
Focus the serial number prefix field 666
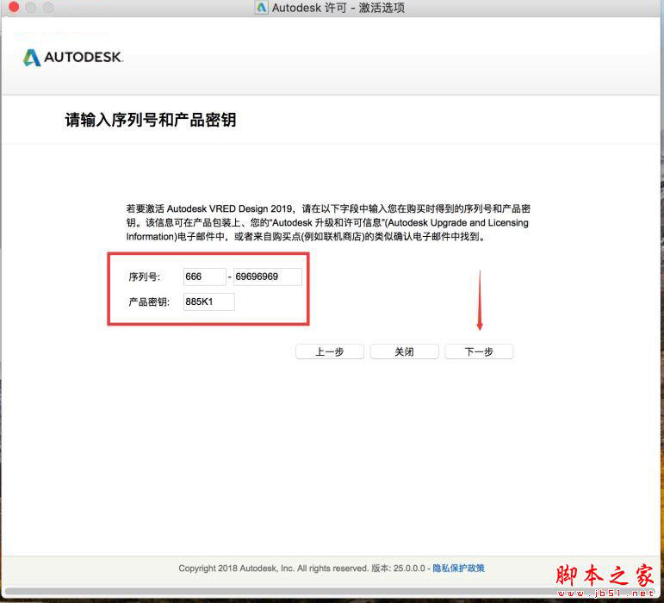click(204, 277)
